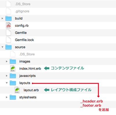Click the .gitignore file icon

tap(8, 11)
